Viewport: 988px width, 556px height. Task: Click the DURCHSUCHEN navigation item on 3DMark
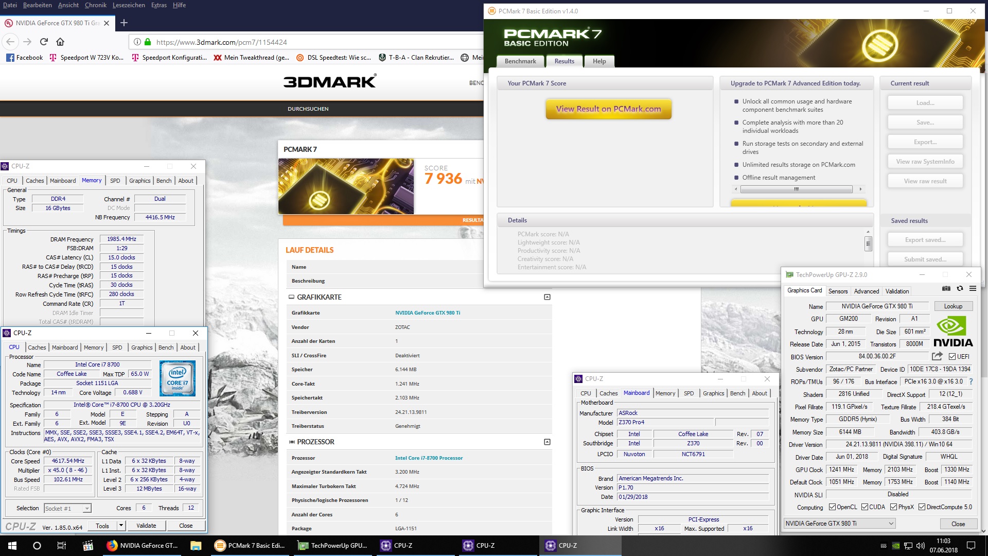click(308, 109)
